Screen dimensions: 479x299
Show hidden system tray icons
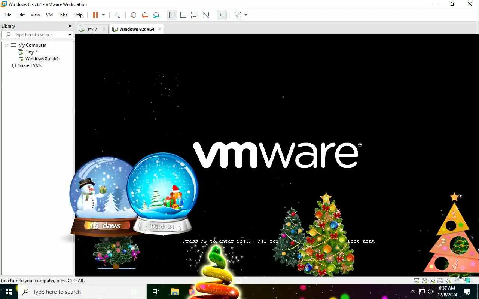(x=413, y=292)
